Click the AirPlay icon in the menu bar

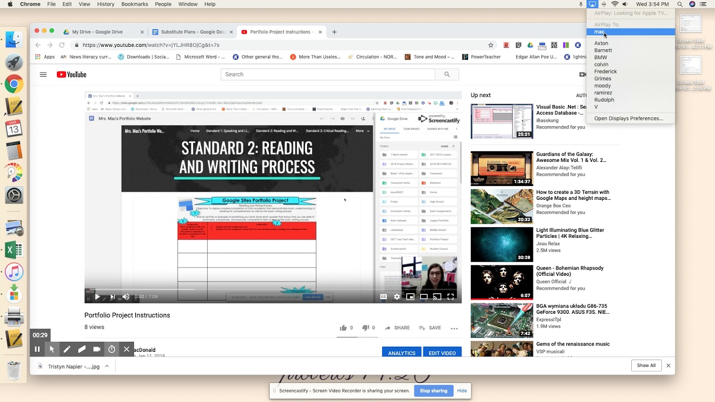click(593, 4)
